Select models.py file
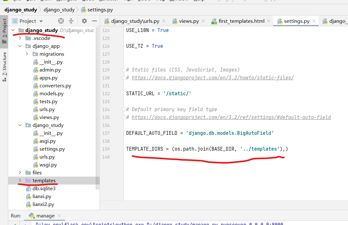Image resolution: width=348 pixels, height=225 pixels. pyautogui.click(x=52, y=94)
